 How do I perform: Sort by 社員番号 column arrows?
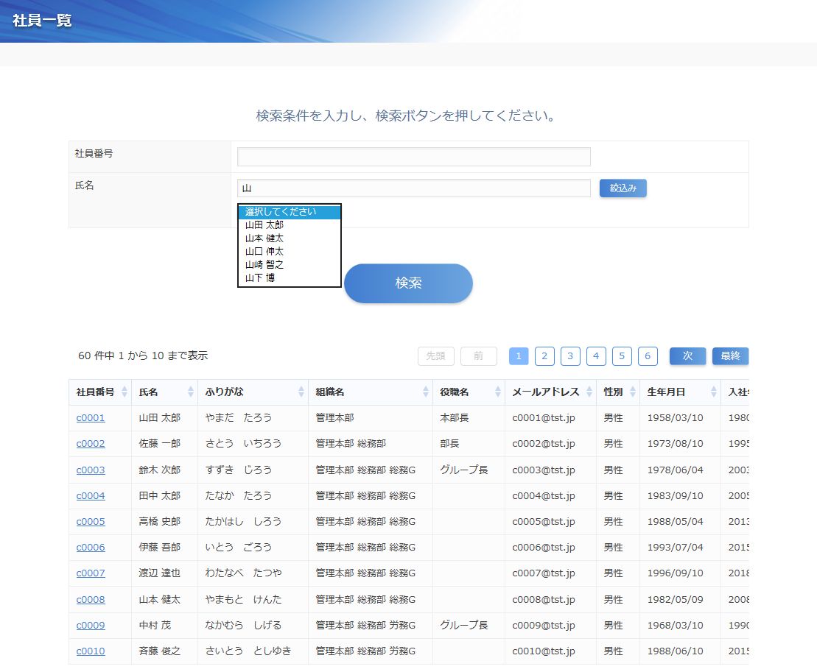pos(125,392)
